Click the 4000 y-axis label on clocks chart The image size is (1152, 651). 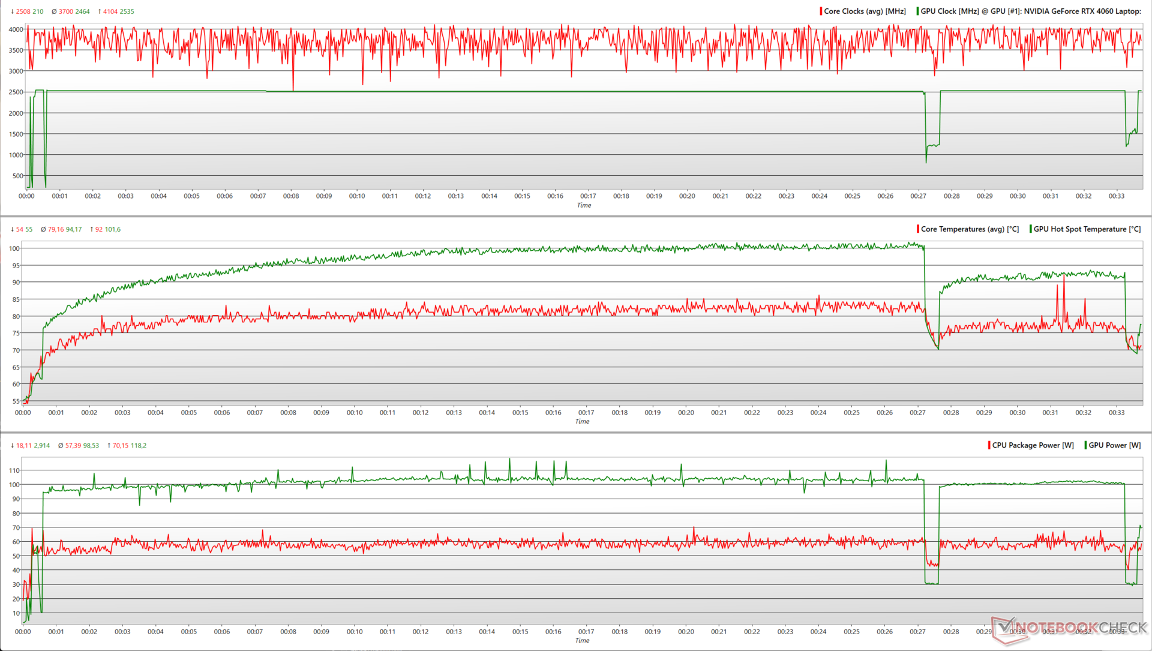(x=16, y=29)
